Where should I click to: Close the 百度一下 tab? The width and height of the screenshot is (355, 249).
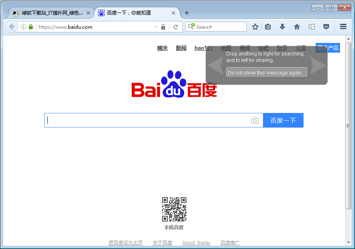tap(173, 13)
